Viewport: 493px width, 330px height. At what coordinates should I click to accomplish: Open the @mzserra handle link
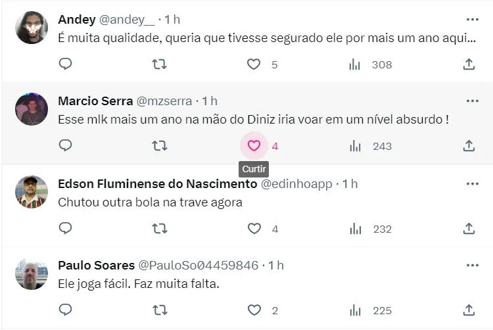pyautogui.click(x=164, y=101)
